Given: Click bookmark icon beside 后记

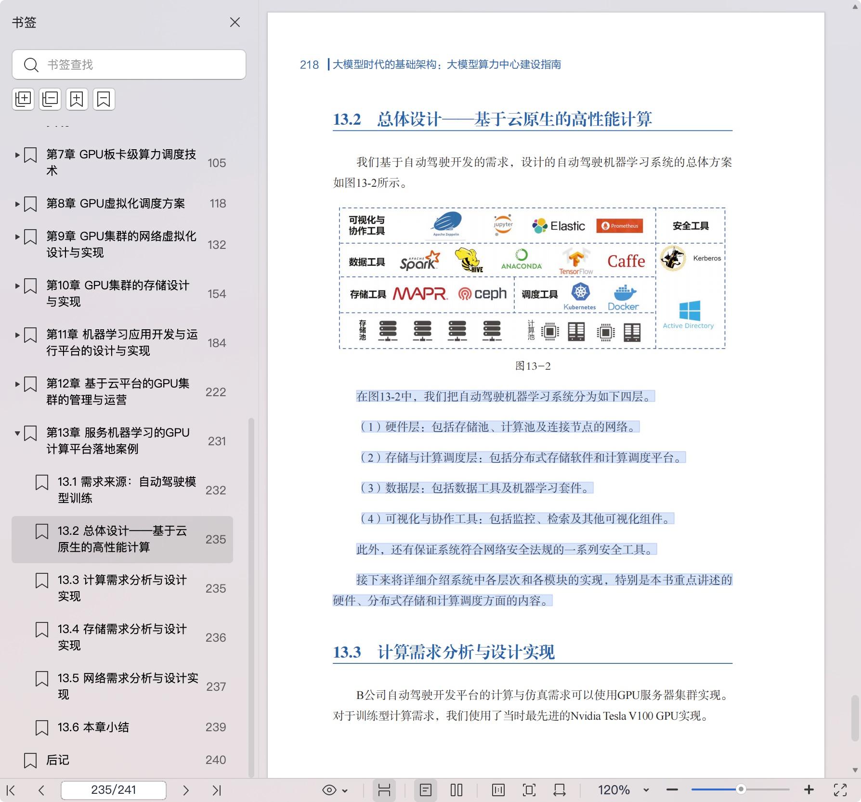Looking at the screenshot, I should click(30, 760).
